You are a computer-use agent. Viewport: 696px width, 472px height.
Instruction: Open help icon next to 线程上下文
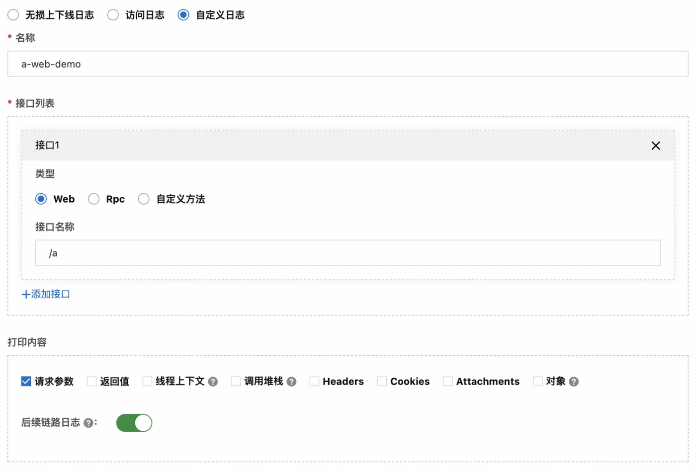(213, 382)
